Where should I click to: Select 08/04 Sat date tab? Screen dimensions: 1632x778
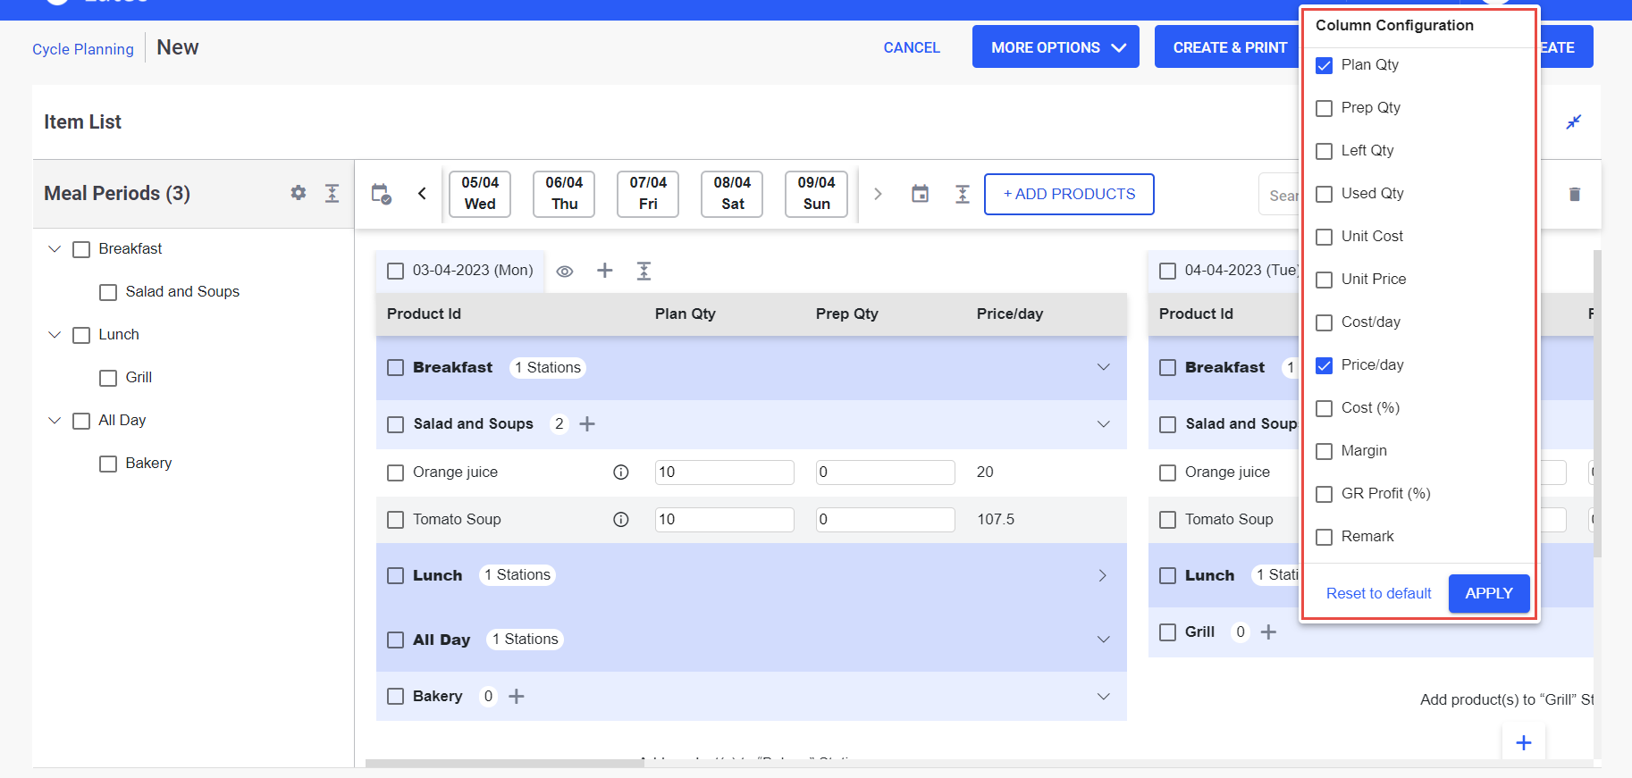pyautogui.click(x=732, y=194)
